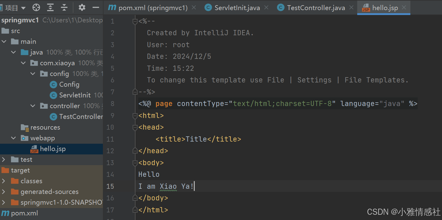
Task: Select the Config class file
Action: tap(69, 85)
